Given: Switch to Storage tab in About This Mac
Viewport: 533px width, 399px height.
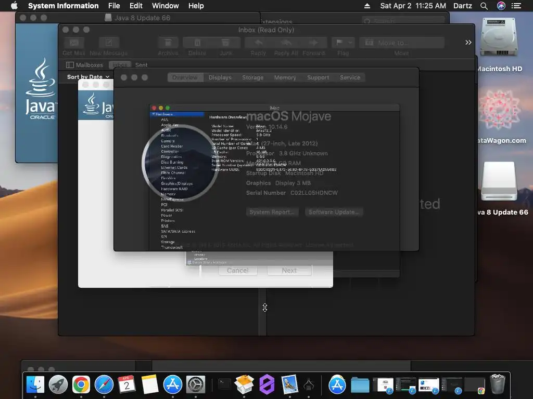Looking at the screenshot, I should coord(252,77).
